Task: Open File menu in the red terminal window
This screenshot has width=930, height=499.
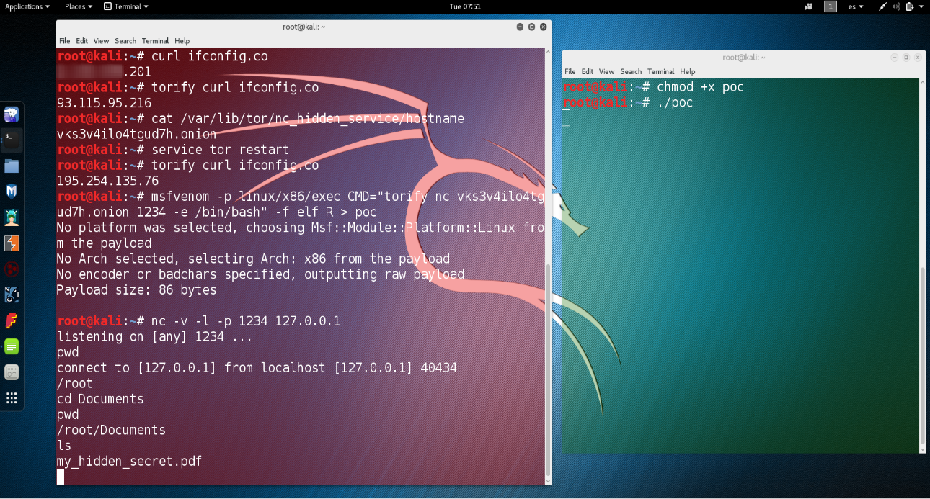Action: pyautogui.click(x=65, y=41)
